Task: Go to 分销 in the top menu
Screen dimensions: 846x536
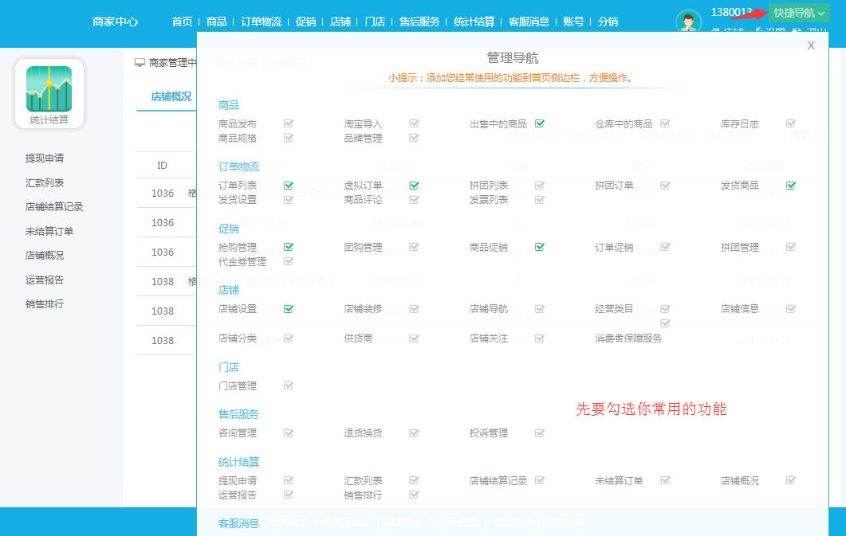Action: click(608, 22)
